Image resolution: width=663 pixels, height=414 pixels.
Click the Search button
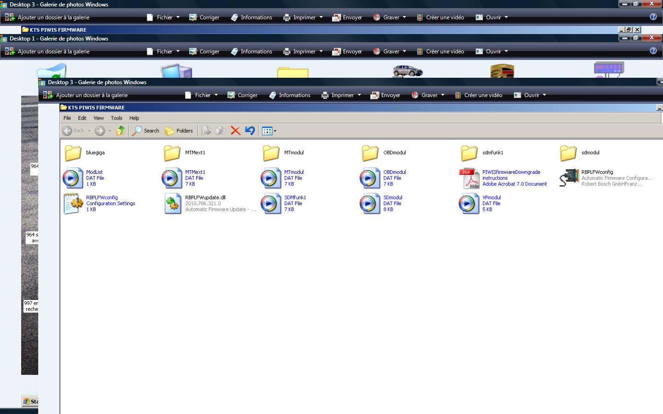tap(146, 131)
